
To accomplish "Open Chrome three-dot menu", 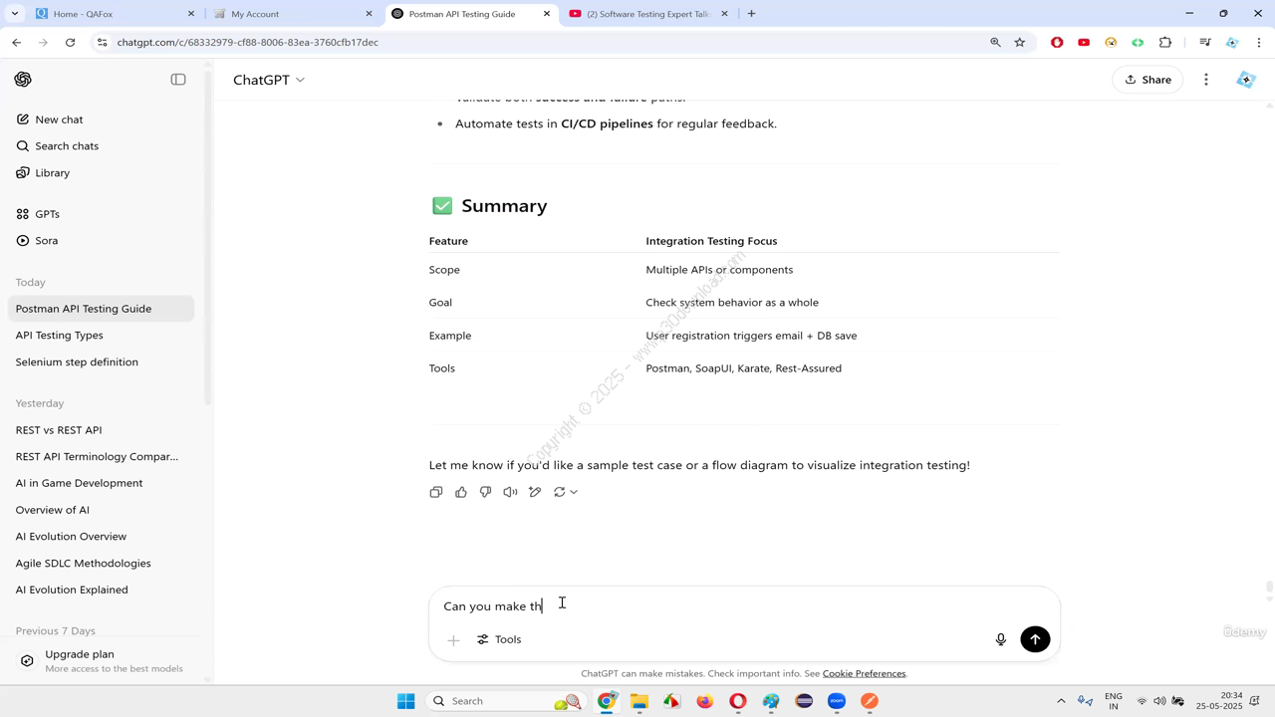I will coord(1259,43).
